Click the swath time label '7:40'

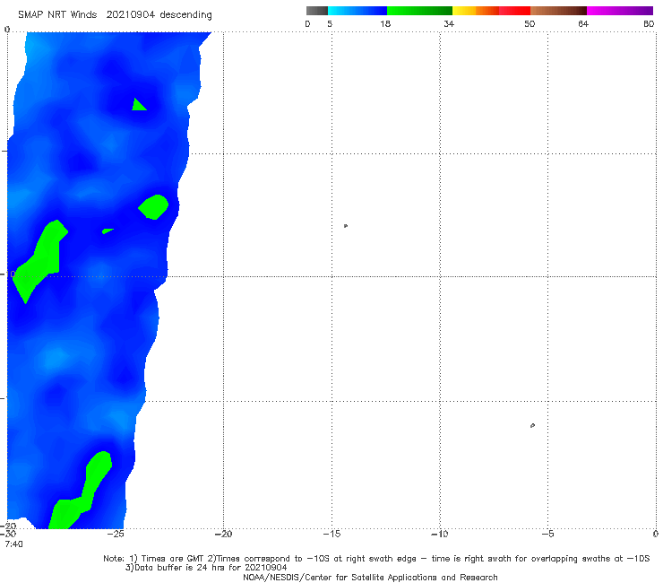(x=14, y=544)
